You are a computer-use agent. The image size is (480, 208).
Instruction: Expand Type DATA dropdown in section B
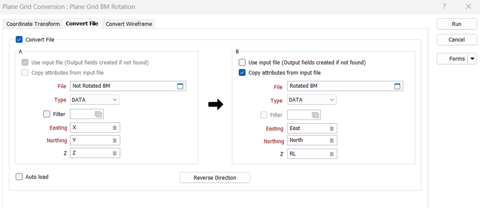click(x=332, y=100)
